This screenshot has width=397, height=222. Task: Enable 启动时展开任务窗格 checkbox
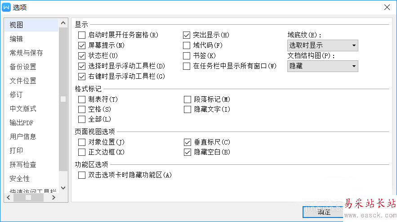pyautogui.click(x=81, y=35)
